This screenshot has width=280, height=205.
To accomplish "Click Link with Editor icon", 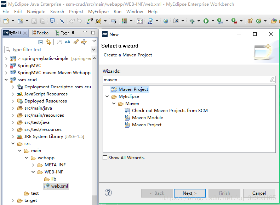I will point(48,42).
